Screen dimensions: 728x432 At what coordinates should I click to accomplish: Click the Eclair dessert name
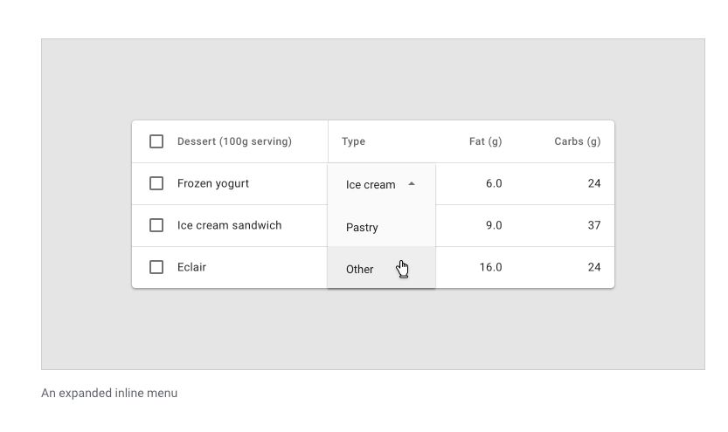(x=191, y=267)
